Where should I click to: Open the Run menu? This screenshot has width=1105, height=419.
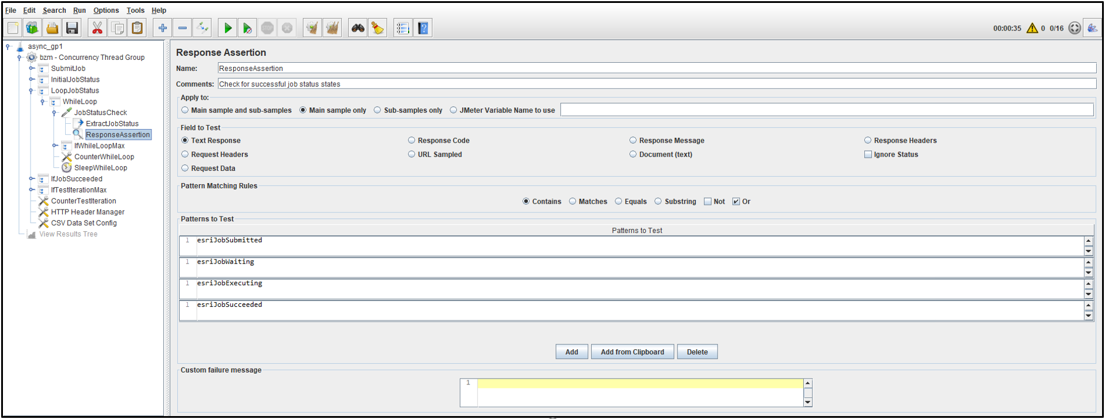[79, 10]
